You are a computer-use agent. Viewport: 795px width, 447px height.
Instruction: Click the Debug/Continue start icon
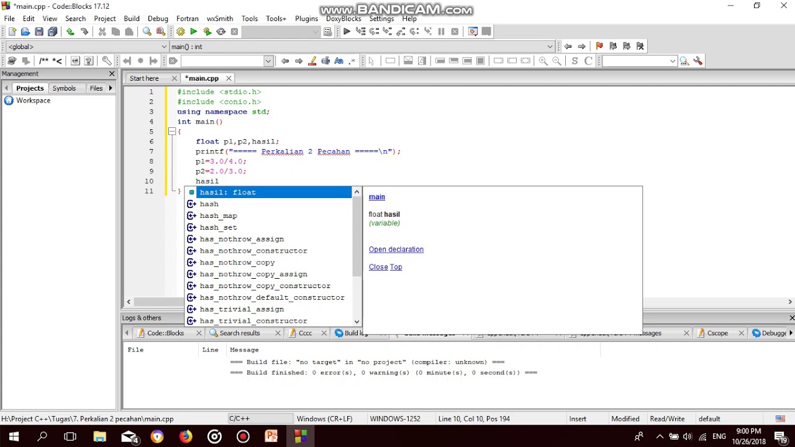point(347,32)
